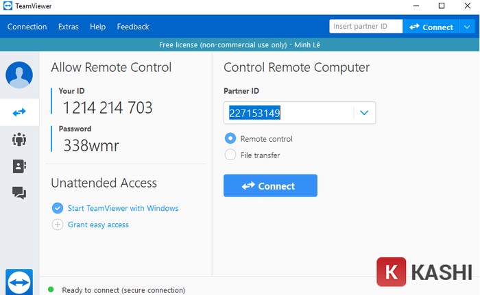The height and width of the screenshot is (295, 480).
Task: Select the File transfer radio button
Action: coord(230,155)
